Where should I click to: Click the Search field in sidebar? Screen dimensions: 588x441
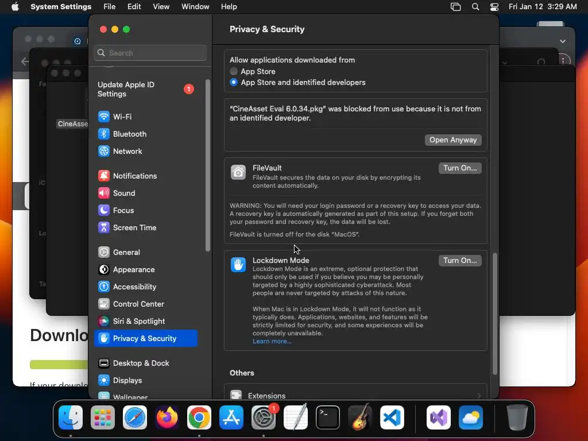click(x=150, y=53)
